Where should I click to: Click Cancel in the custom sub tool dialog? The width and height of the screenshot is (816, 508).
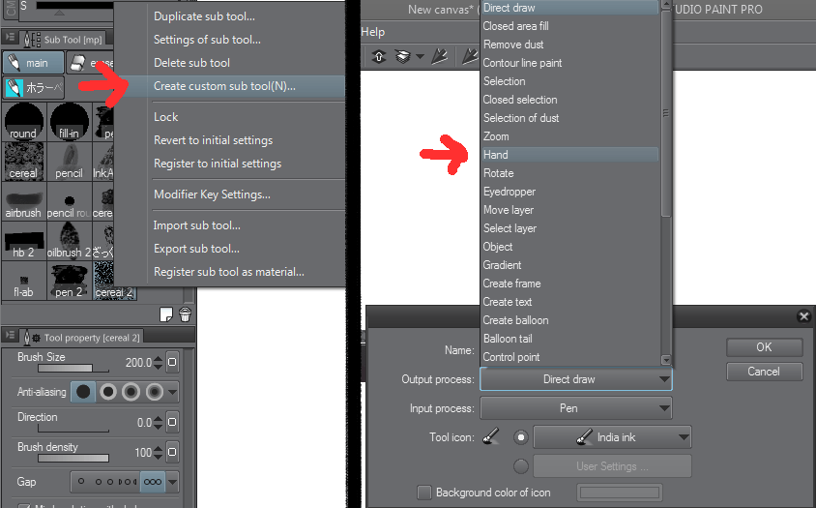[x=764, y=372]
